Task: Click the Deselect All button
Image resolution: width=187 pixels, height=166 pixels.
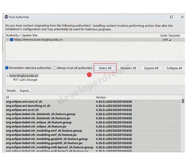Action: pyautogui.click(x=128, y=68)
